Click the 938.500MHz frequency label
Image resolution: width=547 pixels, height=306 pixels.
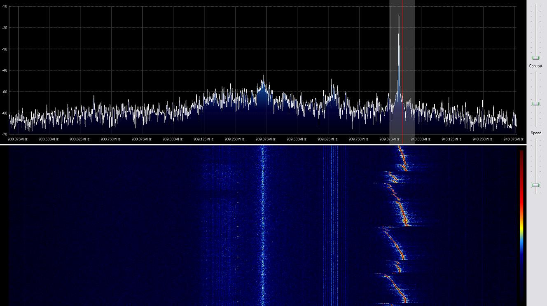tap(49, 139)
